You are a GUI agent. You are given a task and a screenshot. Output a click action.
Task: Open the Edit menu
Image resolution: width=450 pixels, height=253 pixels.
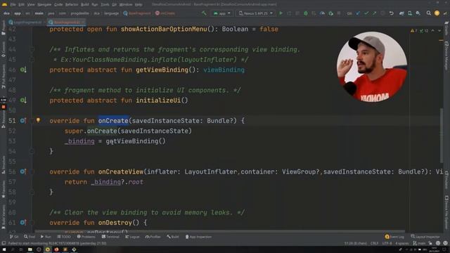(x=22, y=5)
